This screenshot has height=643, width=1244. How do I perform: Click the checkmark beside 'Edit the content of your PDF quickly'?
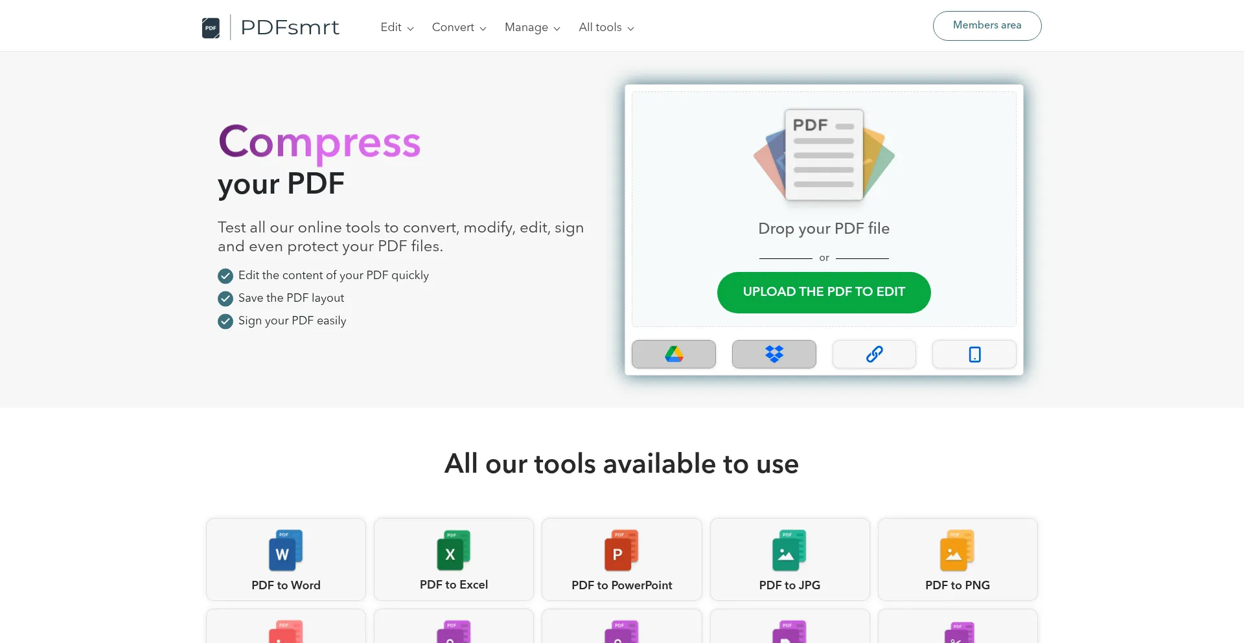(x=225, y=276)
